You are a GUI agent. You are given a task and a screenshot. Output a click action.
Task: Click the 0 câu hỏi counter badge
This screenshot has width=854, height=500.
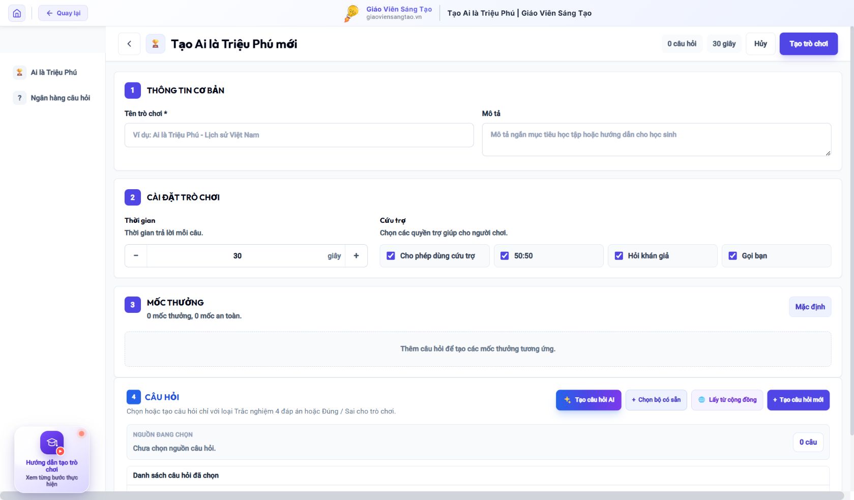coord(682,44)
